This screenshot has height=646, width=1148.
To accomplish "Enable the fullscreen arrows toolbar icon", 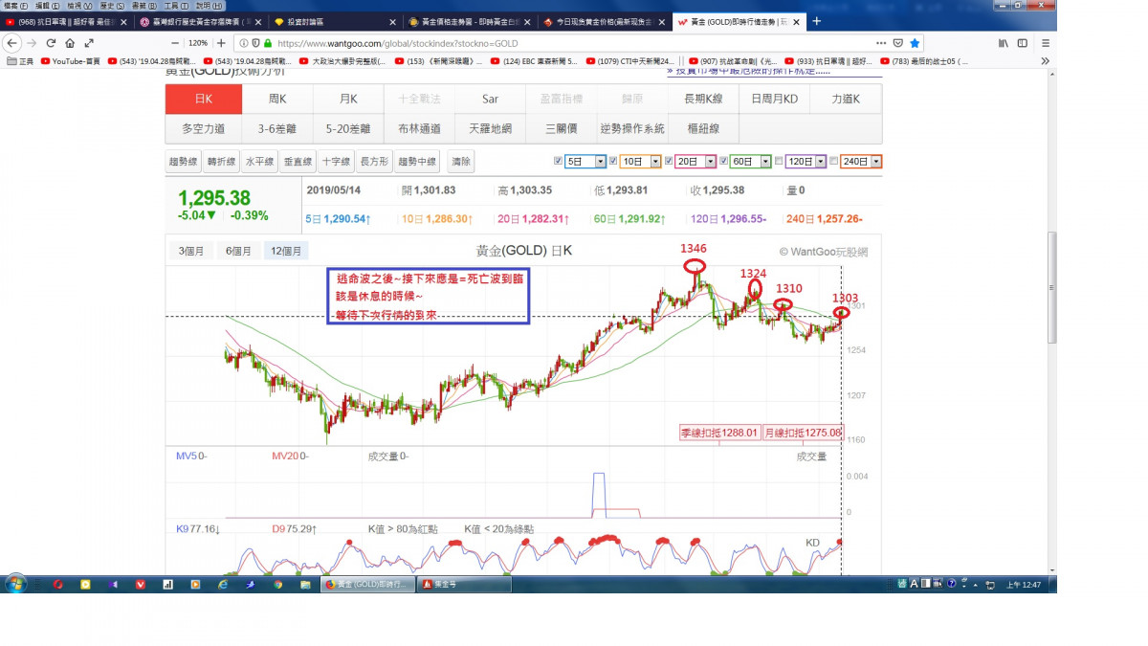I will [x=89, y=43].
